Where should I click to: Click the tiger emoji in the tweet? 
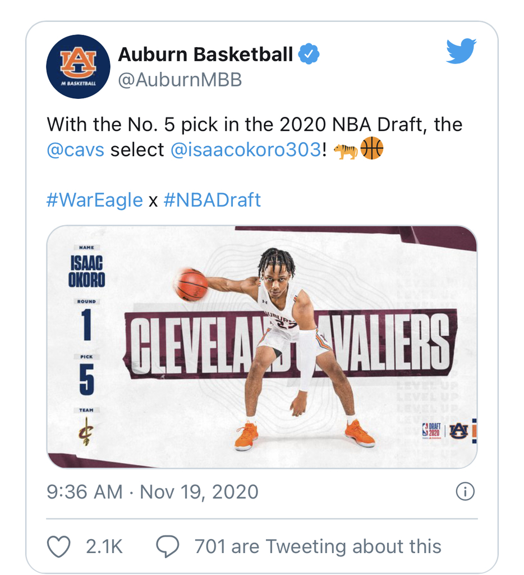pos(345,150)
